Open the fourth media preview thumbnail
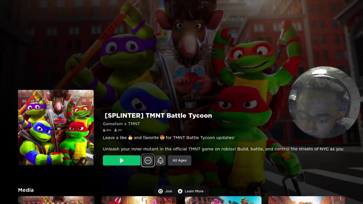This screenshot has width=363, height=204. click(307, 200)
